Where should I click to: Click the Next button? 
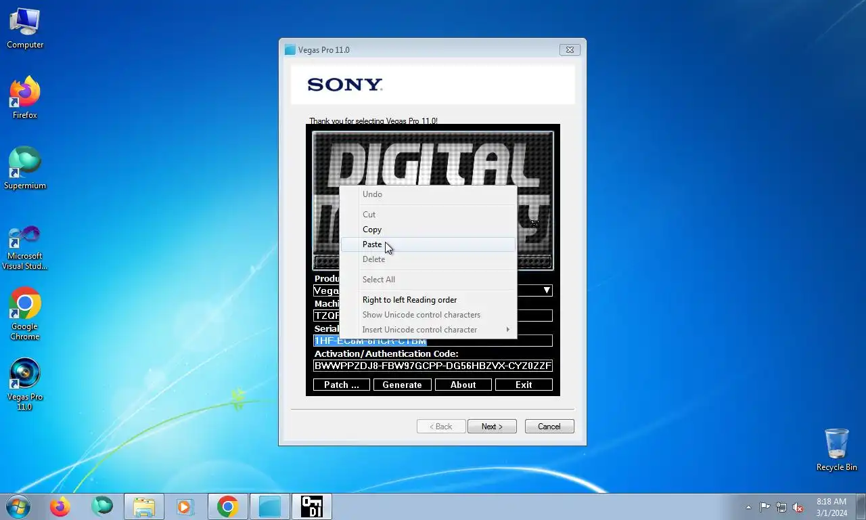(x=492, y=427)
